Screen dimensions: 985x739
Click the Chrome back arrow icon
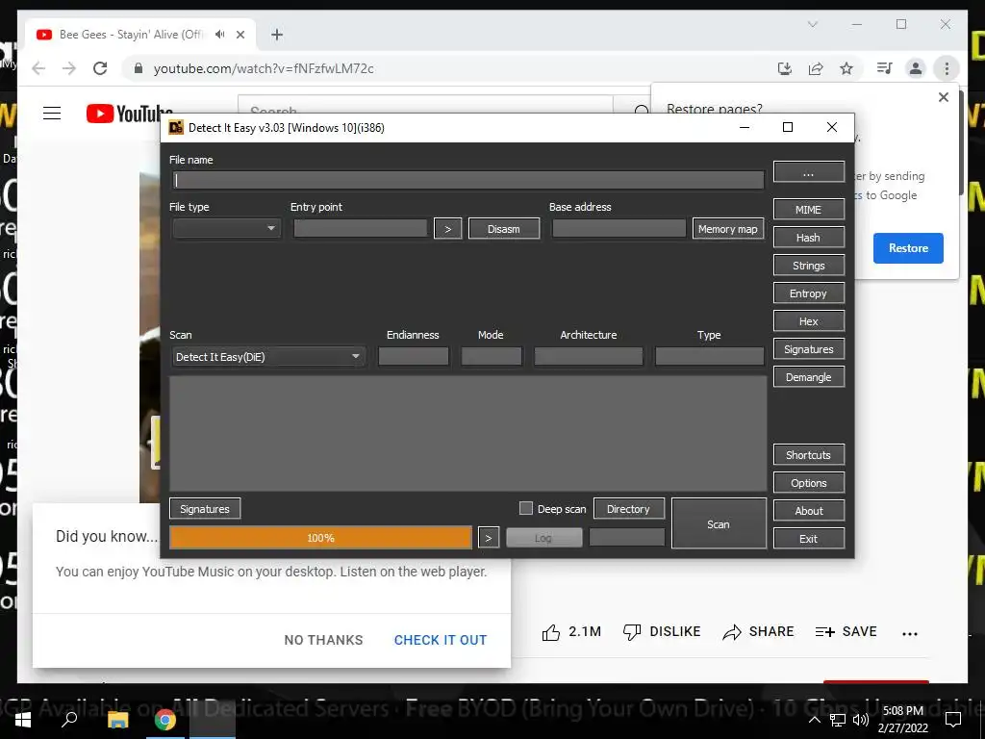[38, 68]
